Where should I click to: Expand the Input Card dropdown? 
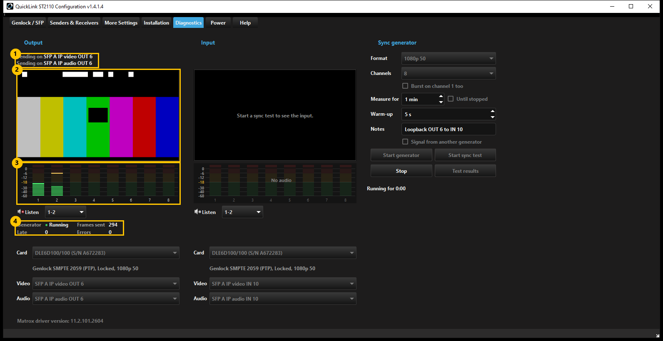pyautogui.click(x=283, y=253)
